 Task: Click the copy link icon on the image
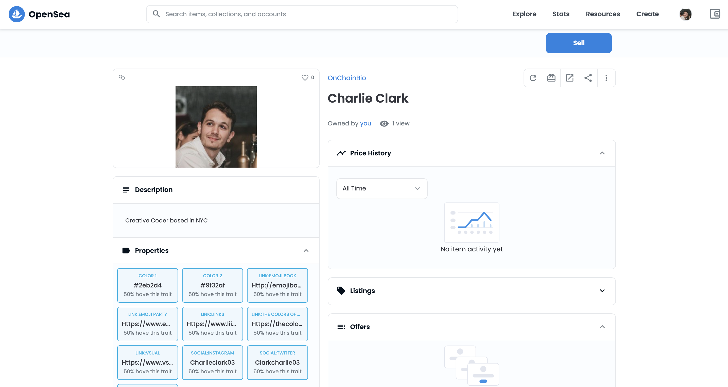[122, 77]
